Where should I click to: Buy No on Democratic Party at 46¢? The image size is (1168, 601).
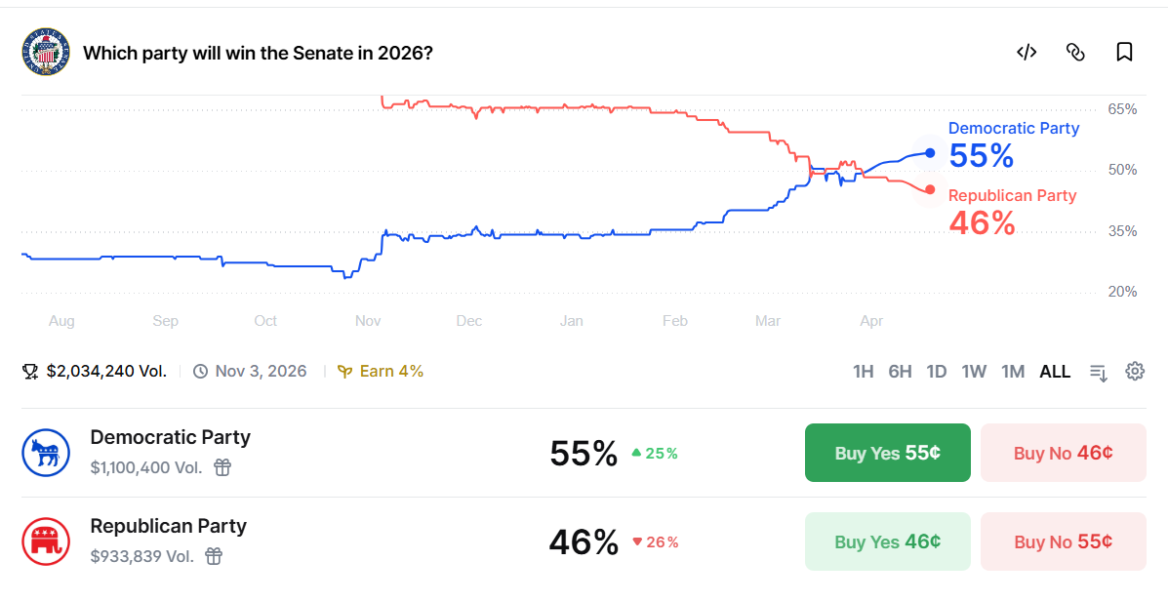pyautogui.click(x=1063, y=453)
